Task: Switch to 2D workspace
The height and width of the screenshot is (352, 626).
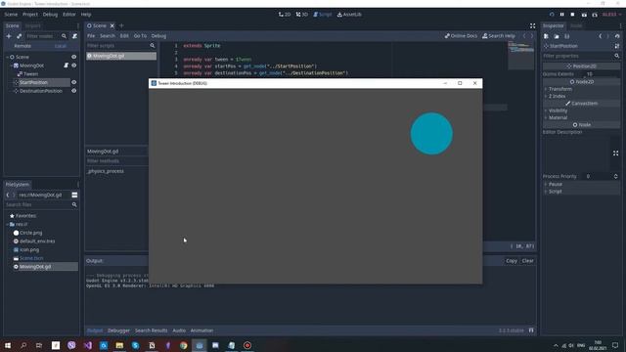Action: (285, 15)
